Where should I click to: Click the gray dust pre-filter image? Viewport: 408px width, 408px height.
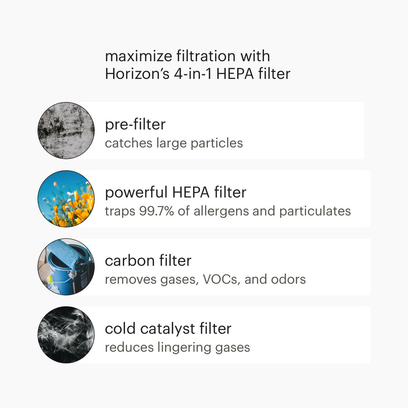[x=66, y=130]
